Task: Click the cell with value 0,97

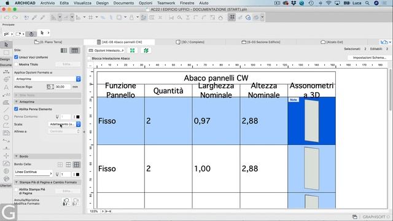Action: [x=216, y=121]
